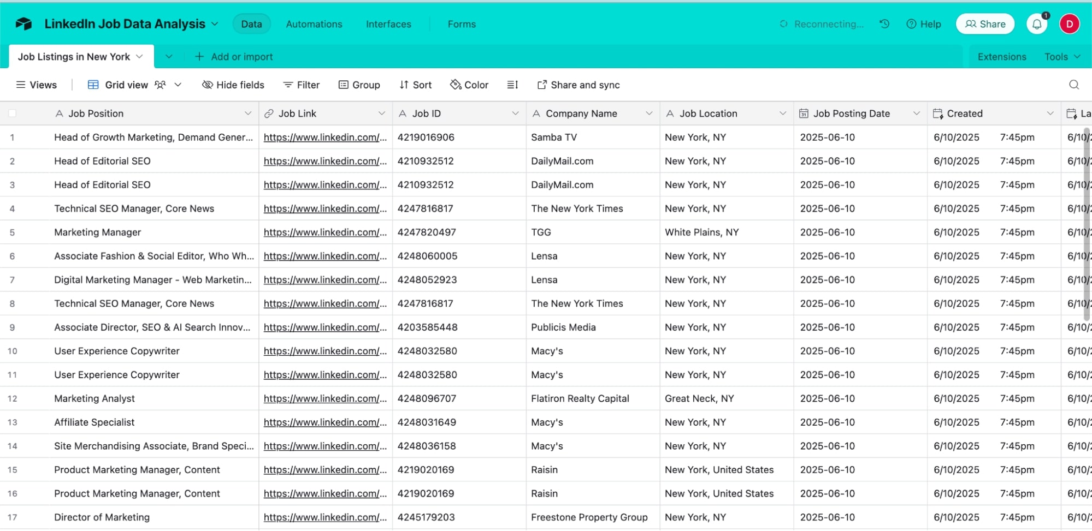The image size is (1092, 531).
Task: Click the Job ID field type icon
Action: click(403, 114)
